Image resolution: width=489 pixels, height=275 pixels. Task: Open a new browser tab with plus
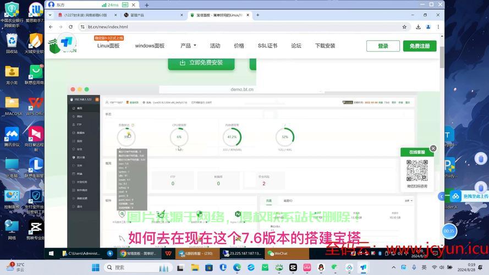pyautogui.click(x=257, y=15)
